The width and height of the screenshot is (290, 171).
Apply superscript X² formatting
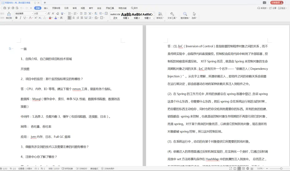[x=36, y=18]
